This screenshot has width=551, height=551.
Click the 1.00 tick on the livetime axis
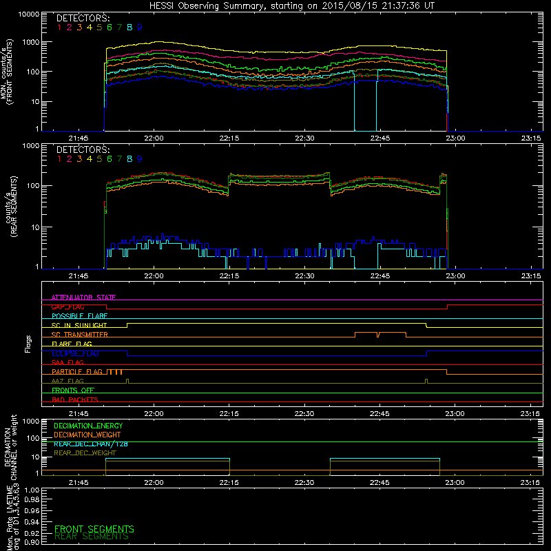click(32, 490)
